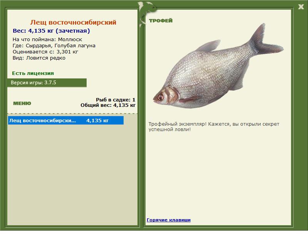Click the На что поймана: Моллюск line

pyautogui.click(x=47, y=40)
